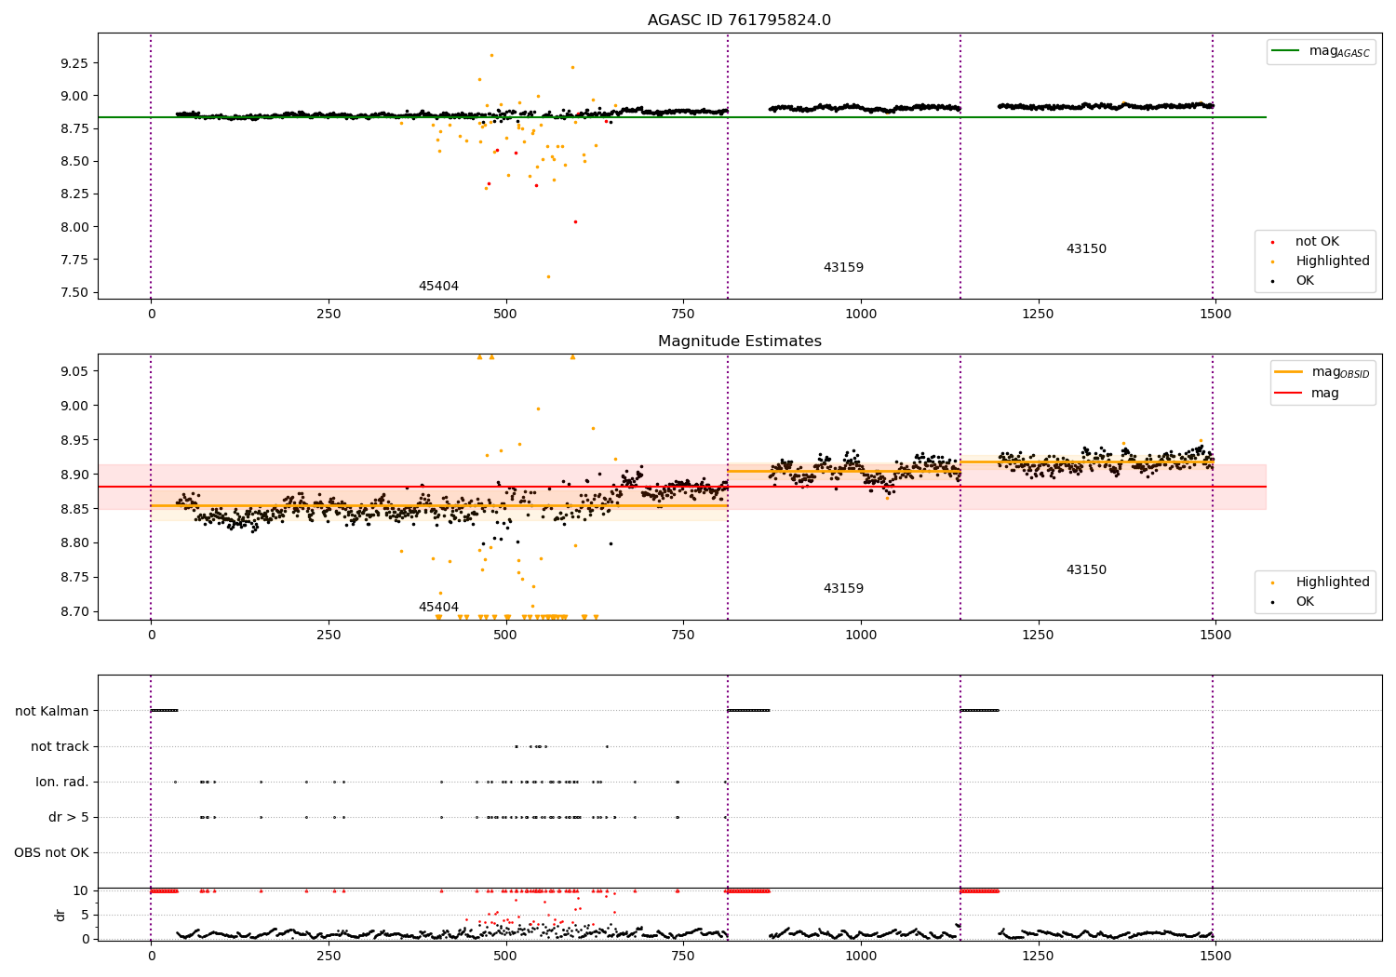Click y-tick 7.50 in the AGASC ID plot
This screenshot has height=977, width=1396.
[x=74, y=293]
